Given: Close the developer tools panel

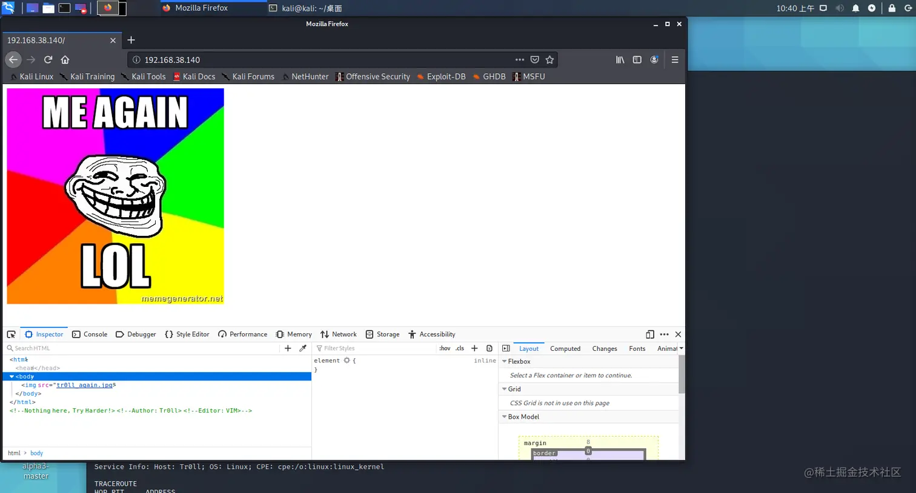Looking at the screenshot, I should [x=678, y=334].
